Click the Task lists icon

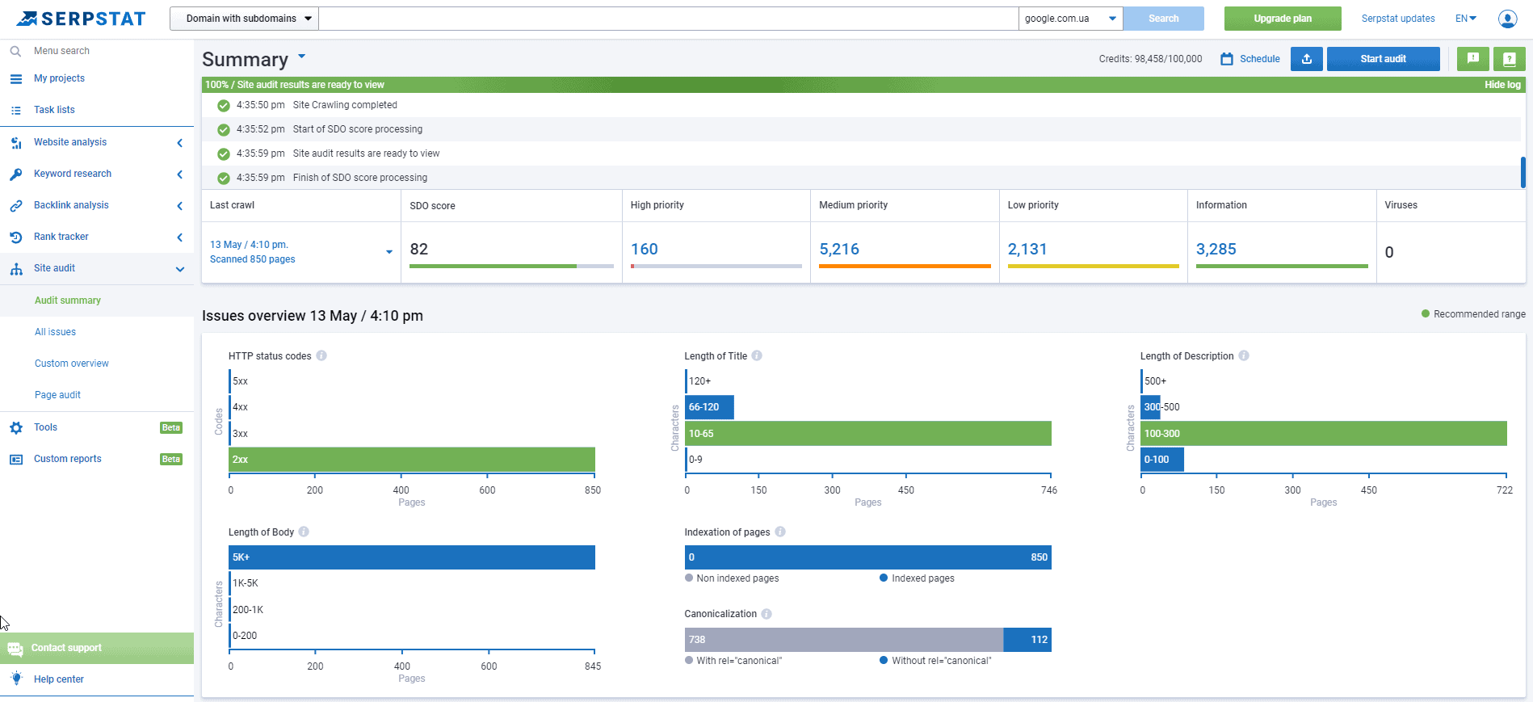coord(15,110)
